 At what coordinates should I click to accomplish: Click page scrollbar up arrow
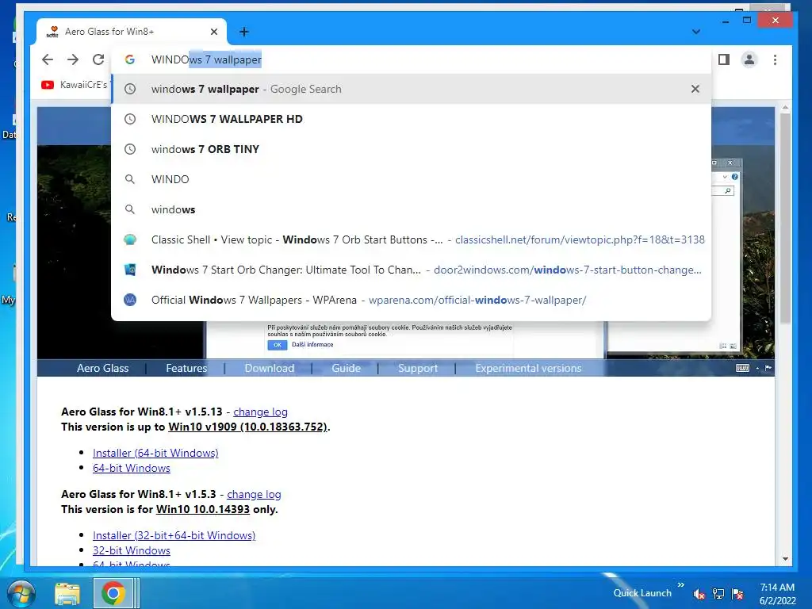pyautogui.click(x=785, y=108)
